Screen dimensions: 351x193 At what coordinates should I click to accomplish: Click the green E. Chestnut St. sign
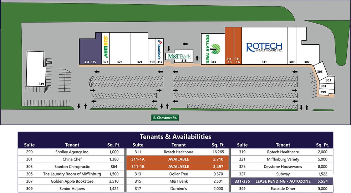click(165, 118)
